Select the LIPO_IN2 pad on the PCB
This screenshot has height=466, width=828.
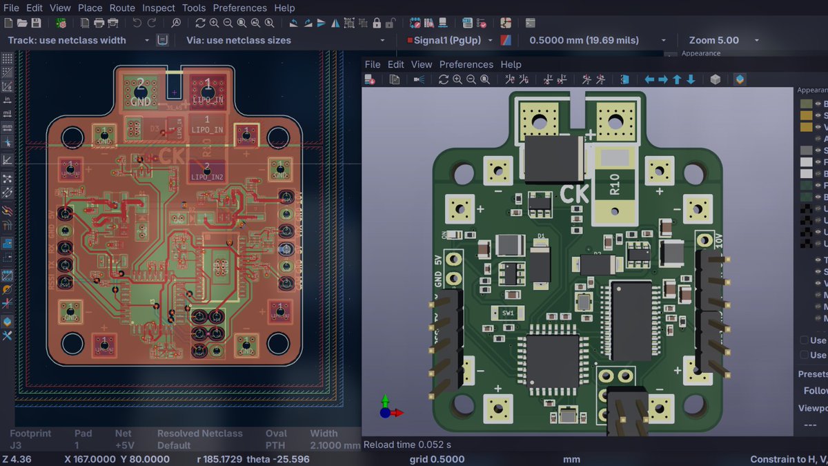tap(207, 171)
